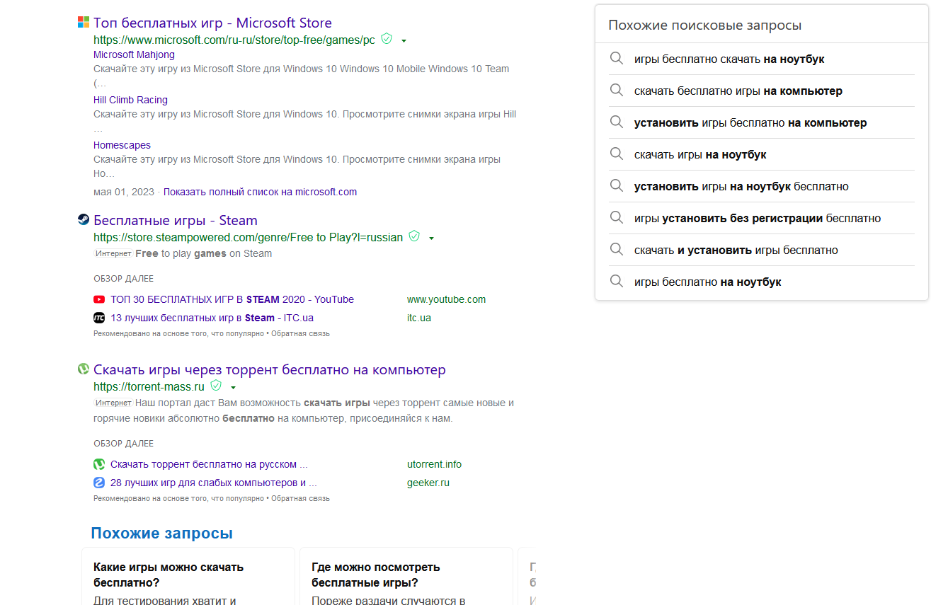Screen dimensions: 931x605
Task: Click search icon for 'установить игры на ноутбук бесплатно'
Action: 617,186
